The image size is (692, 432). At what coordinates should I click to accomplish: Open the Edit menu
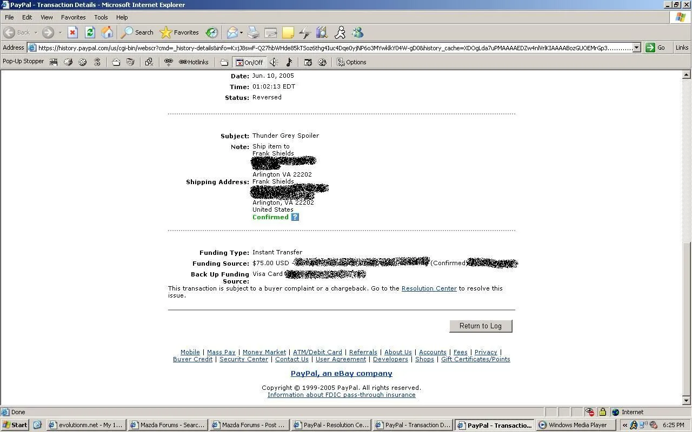[x=27, y=17]
